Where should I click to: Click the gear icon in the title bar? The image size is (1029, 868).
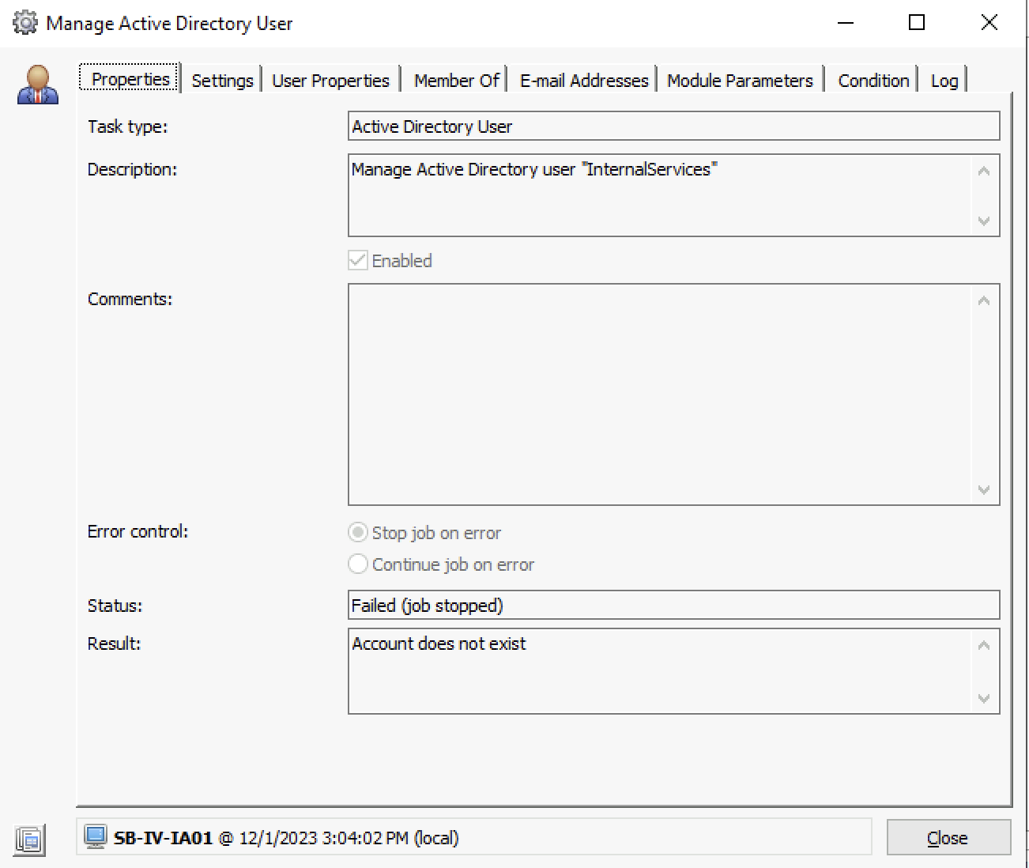click(x=25, y=23)
